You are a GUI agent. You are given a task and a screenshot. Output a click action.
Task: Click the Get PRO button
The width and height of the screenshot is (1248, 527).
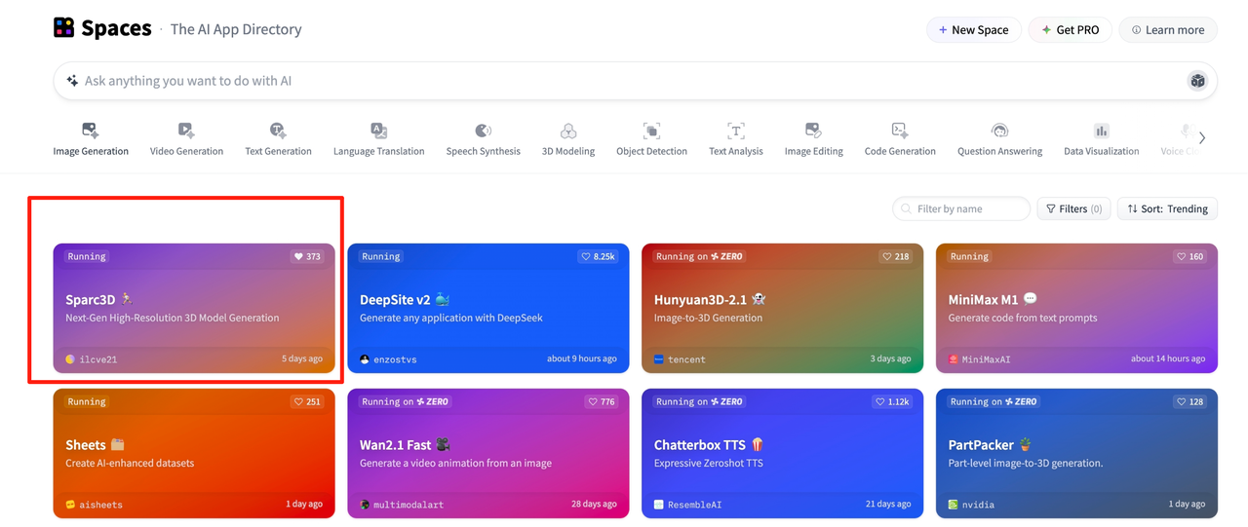click(1070, 30)
